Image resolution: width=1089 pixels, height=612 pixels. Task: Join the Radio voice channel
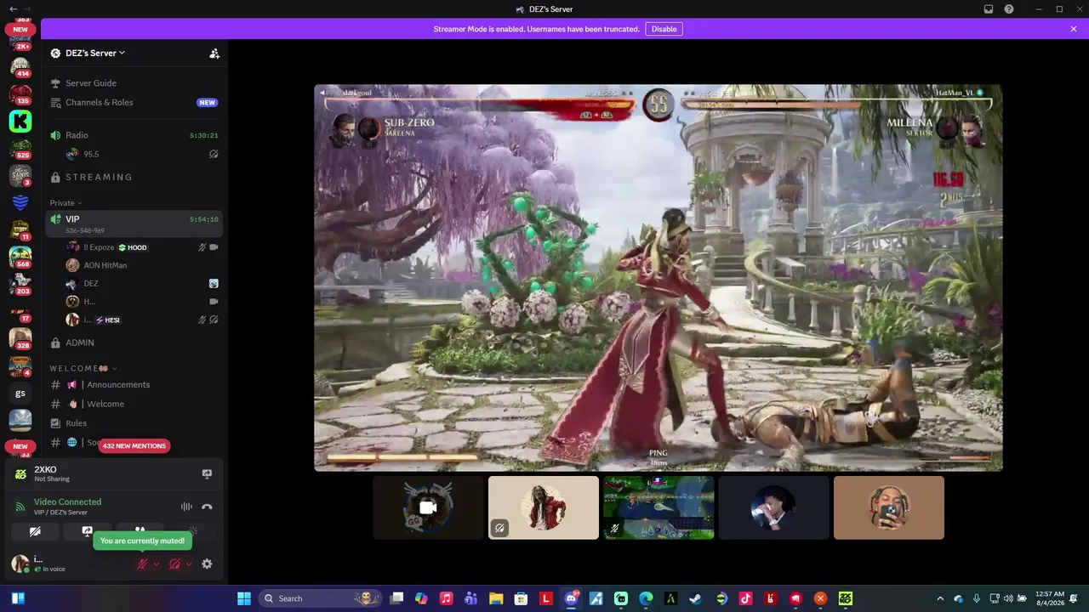point(134,135)
